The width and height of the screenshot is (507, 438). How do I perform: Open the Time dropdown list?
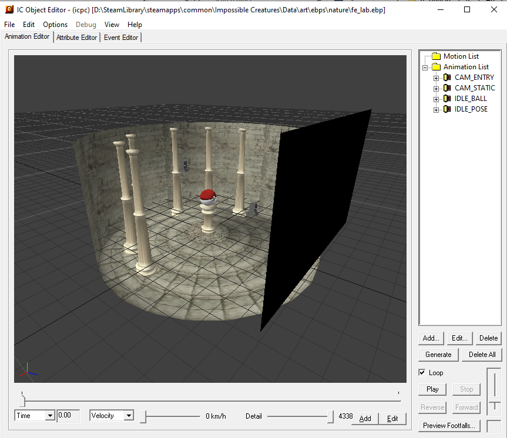coord(50,415)
